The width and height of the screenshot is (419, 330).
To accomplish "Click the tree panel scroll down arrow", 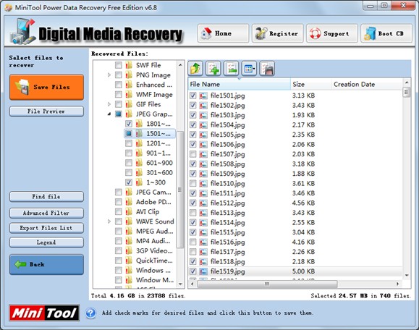I will point(180,284).
